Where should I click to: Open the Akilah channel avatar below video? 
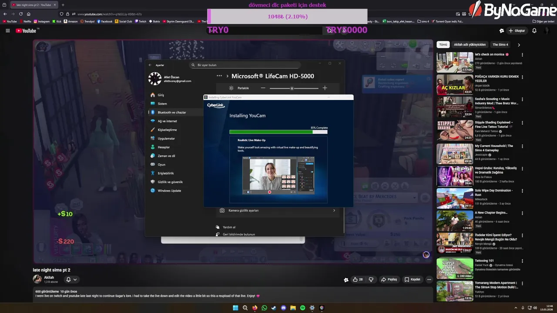tap(37, 279)
